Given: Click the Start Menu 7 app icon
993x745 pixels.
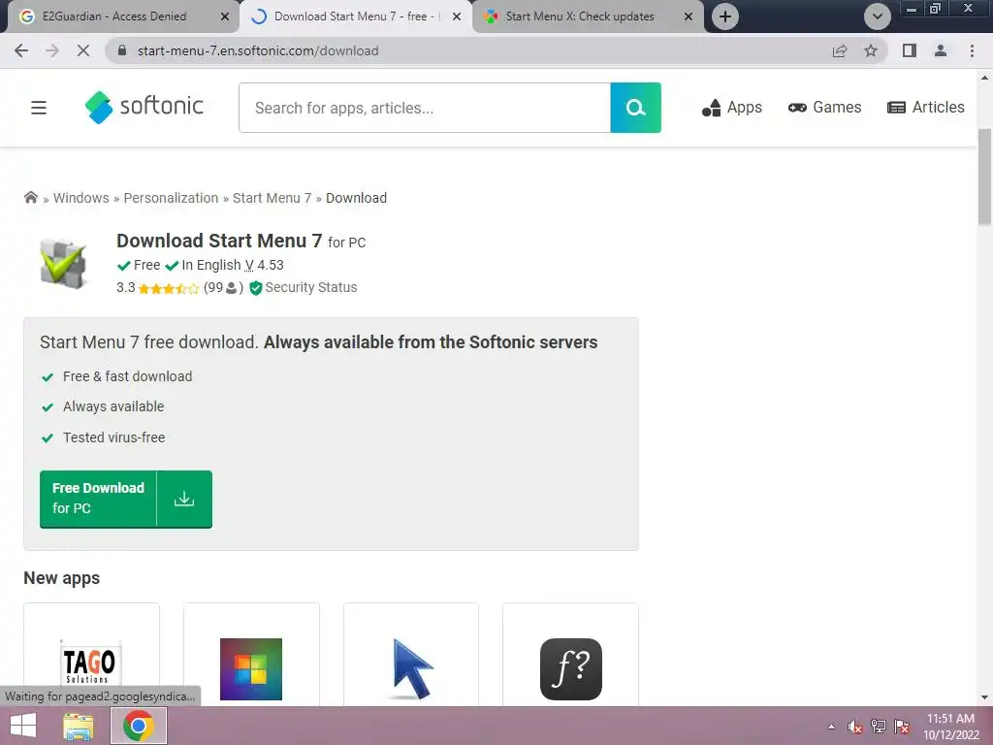Looking at the screenshot, I should point(63,263).
